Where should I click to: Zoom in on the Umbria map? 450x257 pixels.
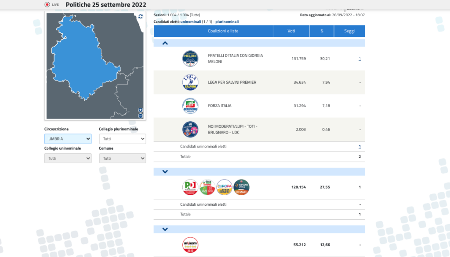point(140,110)
